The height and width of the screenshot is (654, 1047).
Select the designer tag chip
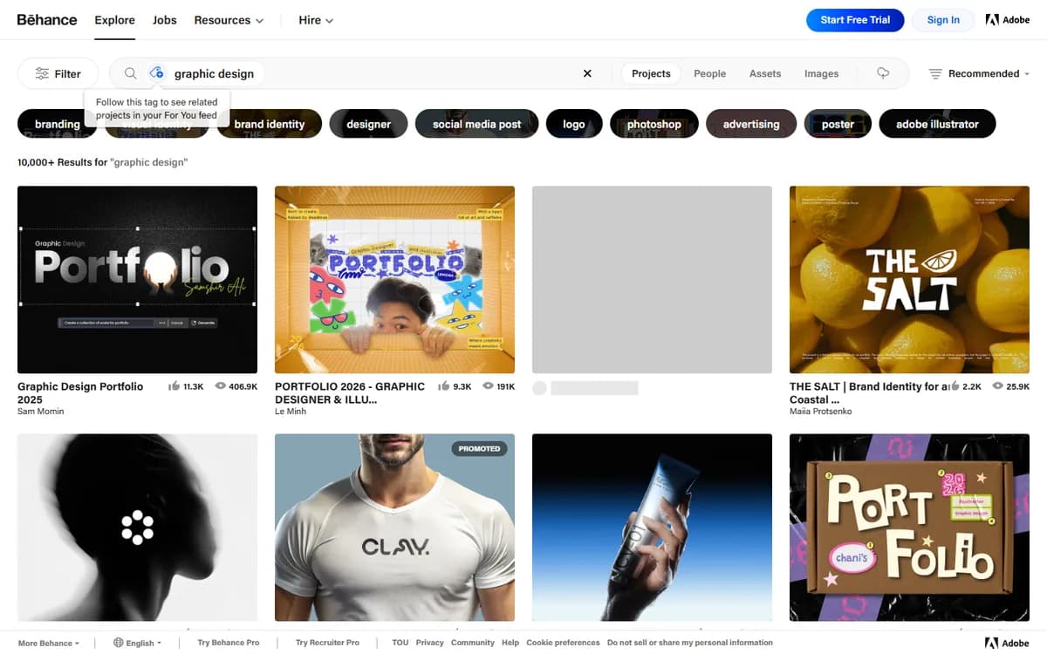pyautogui.click(x=368, y=124)
